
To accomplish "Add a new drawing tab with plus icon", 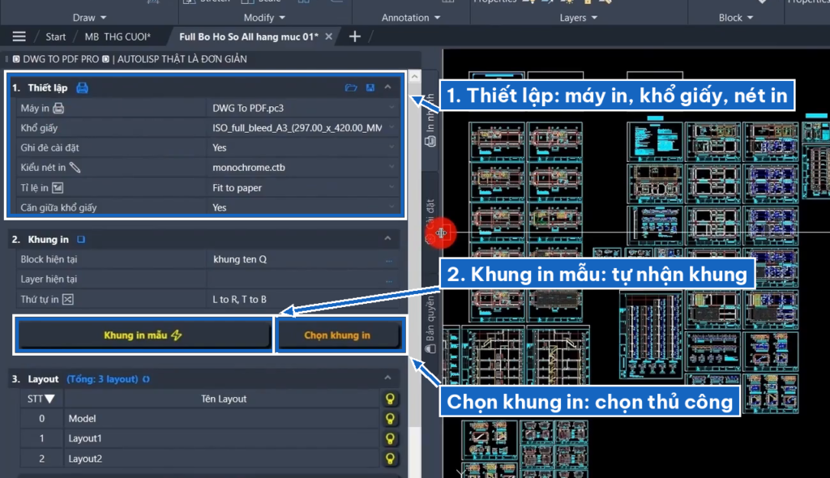I will pyautogui.click(x=355, y=36).
